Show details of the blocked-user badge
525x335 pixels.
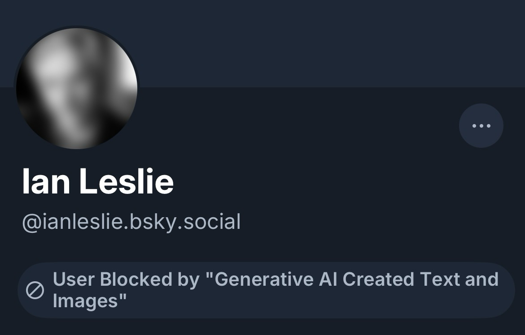(x=266, y=290)
